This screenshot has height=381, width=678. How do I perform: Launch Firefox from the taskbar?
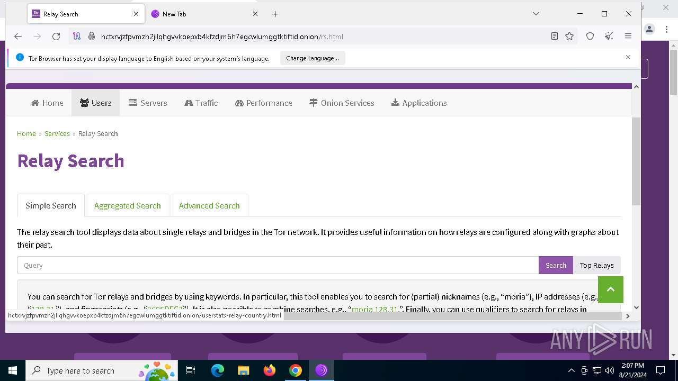[x=270, y=370]
